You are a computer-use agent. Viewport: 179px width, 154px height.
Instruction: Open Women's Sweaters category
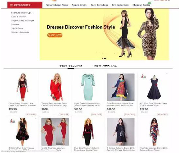20,32
